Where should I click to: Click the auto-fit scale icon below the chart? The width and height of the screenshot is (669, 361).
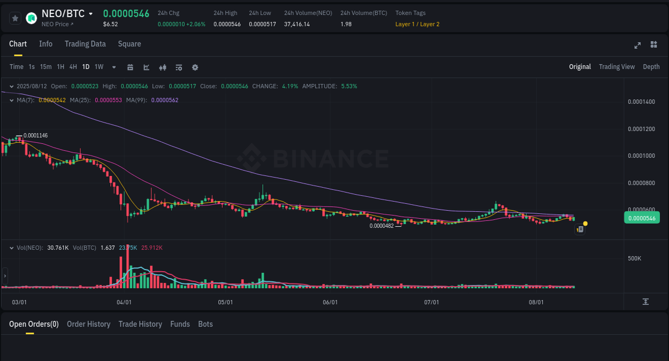tap(646, 302)
